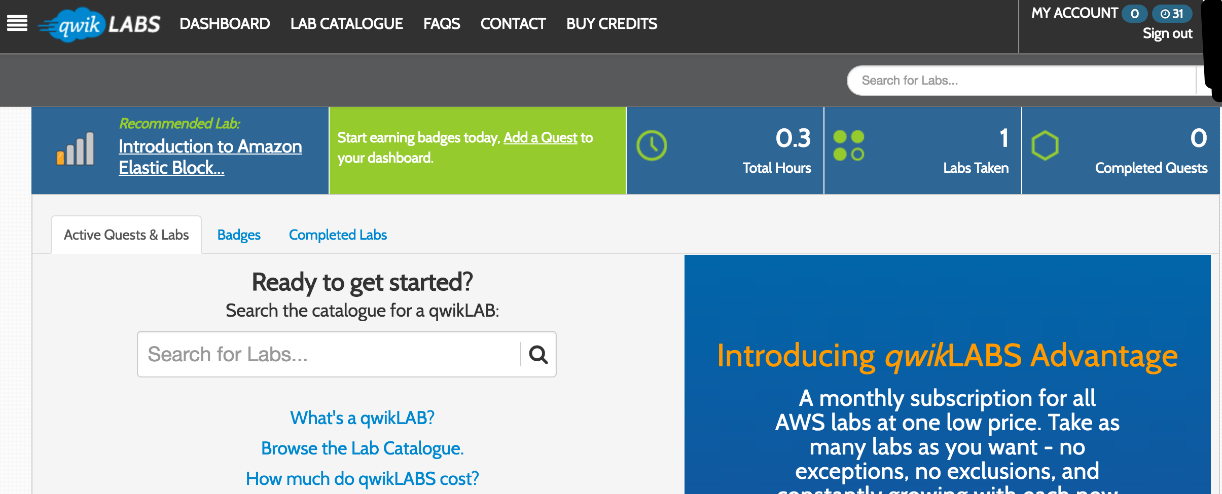Click the Sign out link
The height and width of the screenshot is (494, 1222).
pyautogui.click(x=1167, y=34)
